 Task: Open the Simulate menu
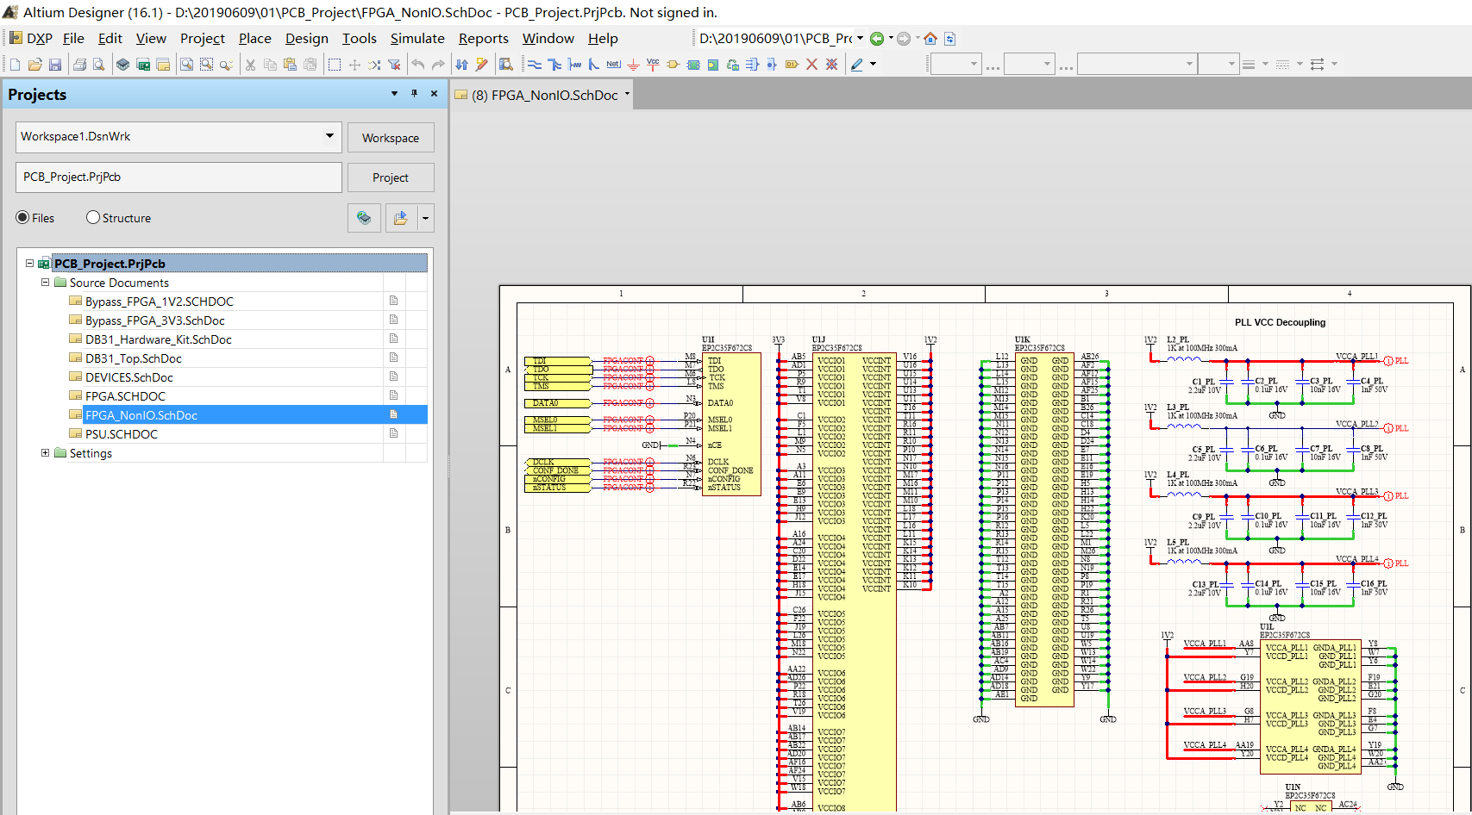(417, 39)
